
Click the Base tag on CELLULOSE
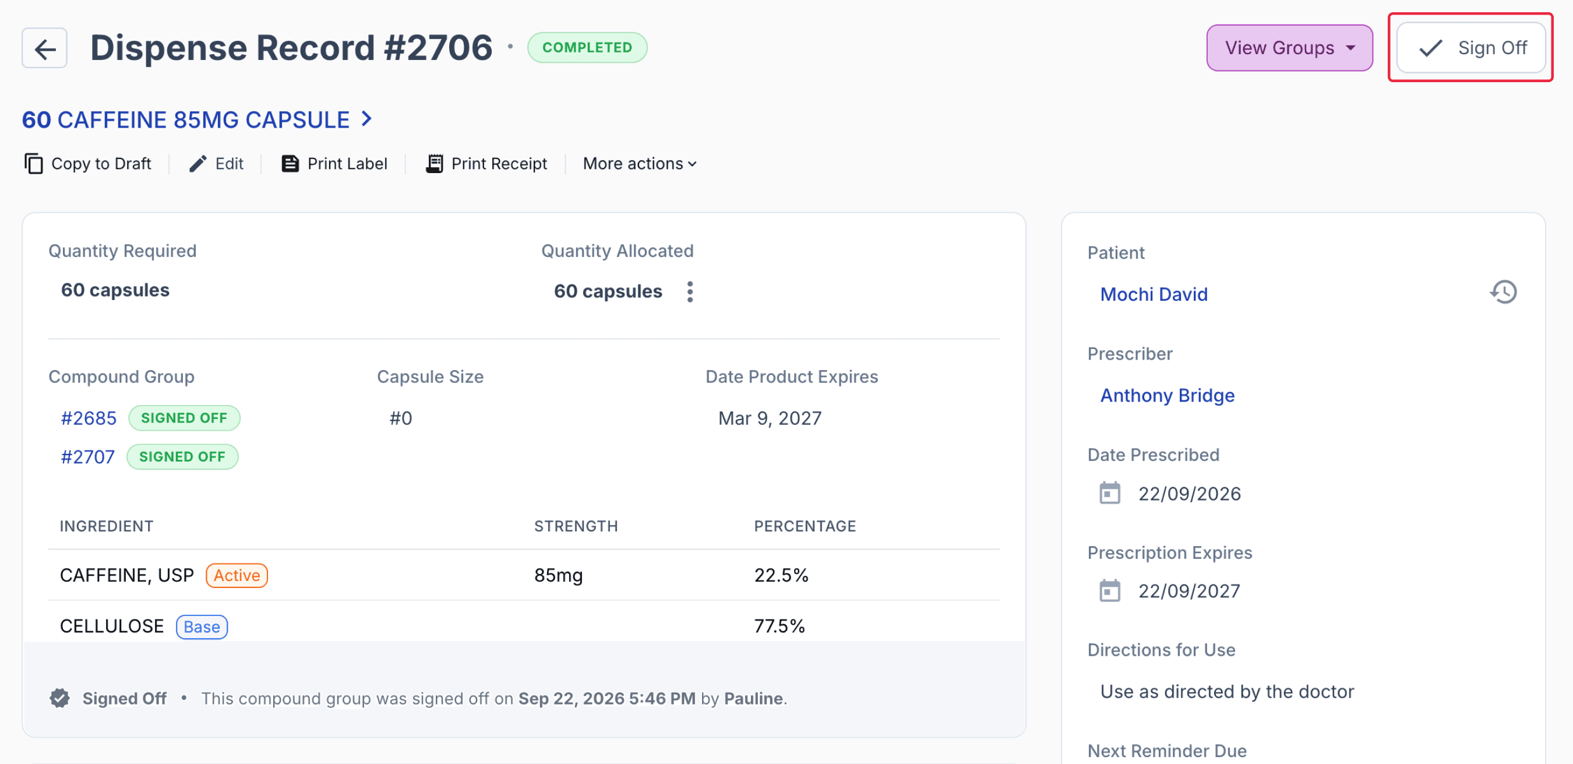202,626
